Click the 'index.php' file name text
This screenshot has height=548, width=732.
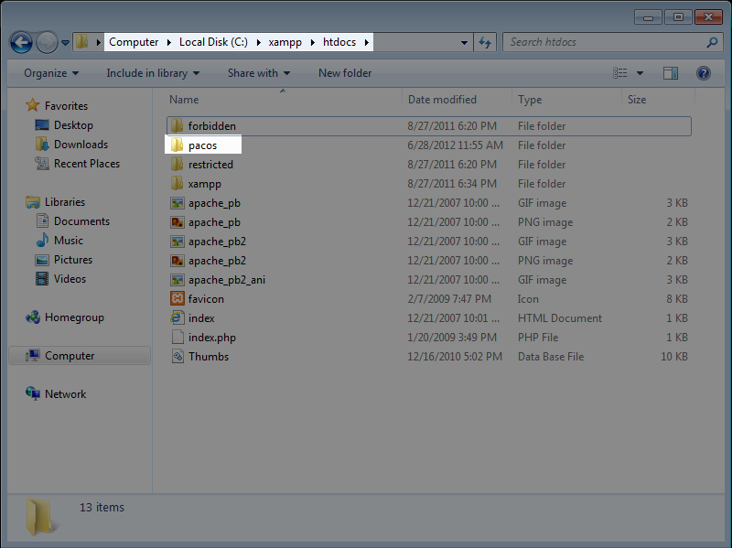212,338
